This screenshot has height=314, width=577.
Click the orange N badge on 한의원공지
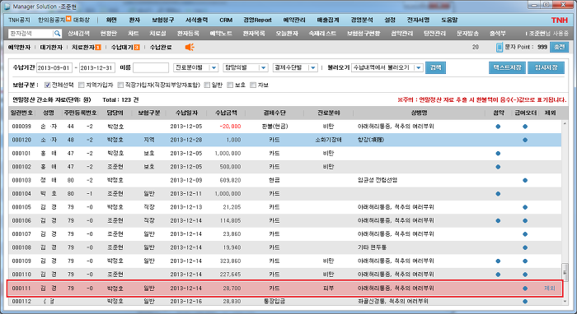coord(68,18)
